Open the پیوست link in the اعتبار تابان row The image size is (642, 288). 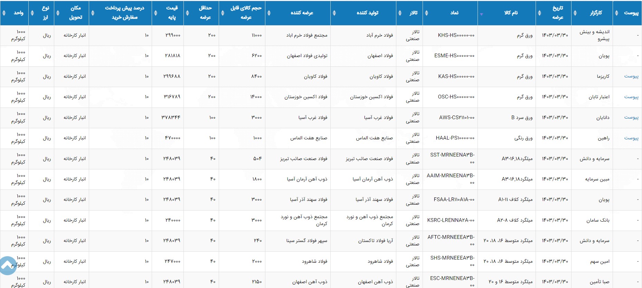(x=631, y=97)
